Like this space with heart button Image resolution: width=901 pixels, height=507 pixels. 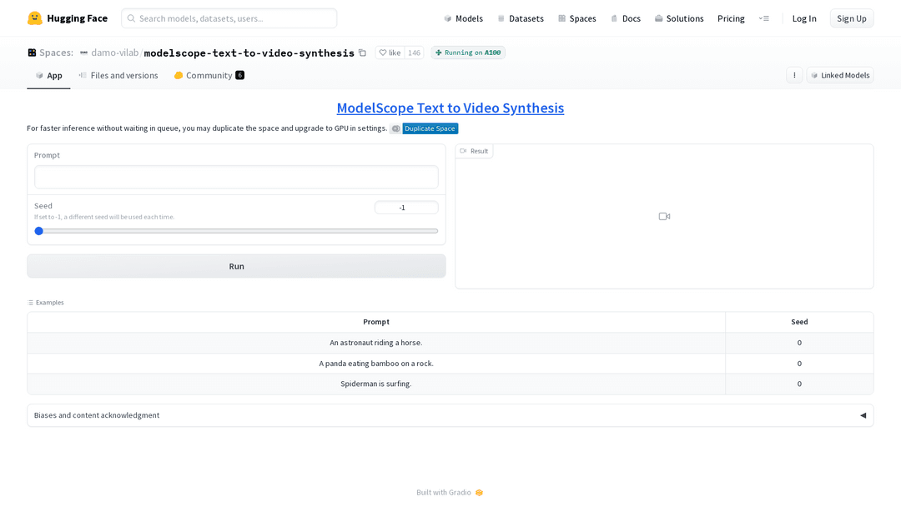[390, 53]
